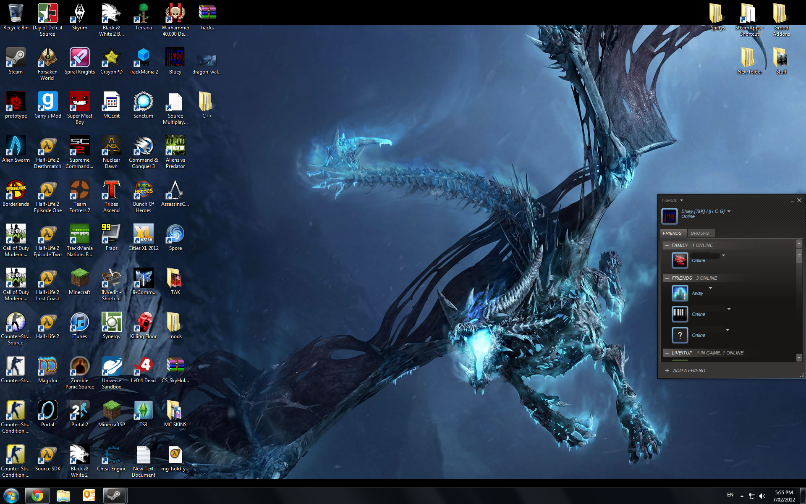Open the Sanctum desktop icon
806x504 pixels.
143,105
